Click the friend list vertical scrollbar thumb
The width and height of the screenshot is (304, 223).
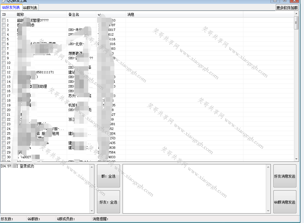coord(296,23)
